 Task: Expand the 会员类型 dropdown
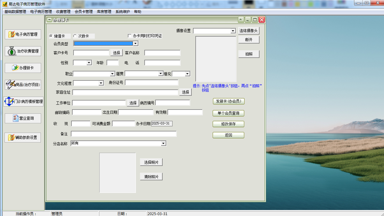pyautogui.click(x=135, y=43)
